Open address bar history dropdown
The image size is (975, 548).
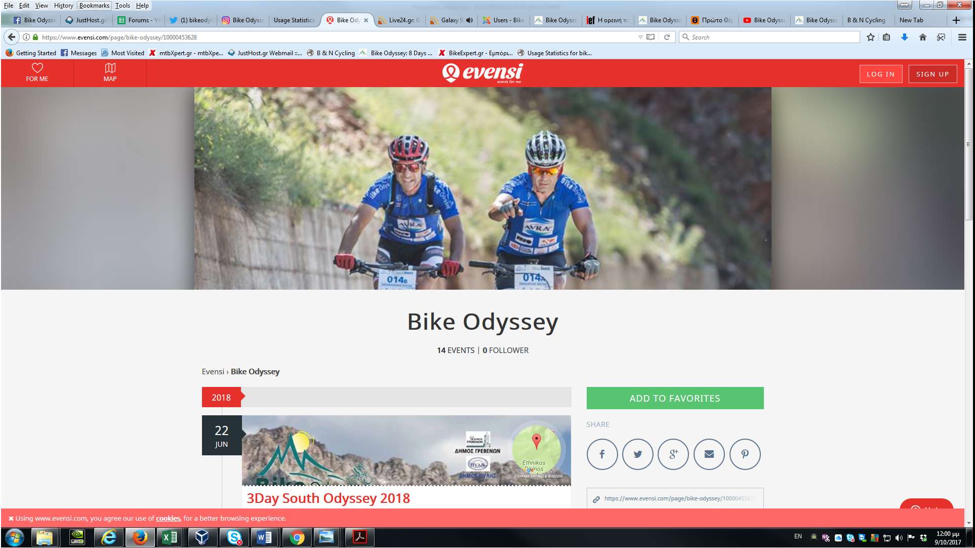tap(640, 37)
